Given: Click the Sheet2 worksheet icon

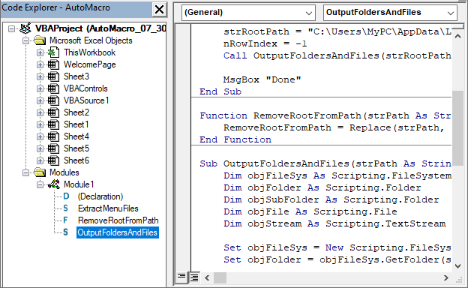Looking at the screenshot, I should coord(53,112).
